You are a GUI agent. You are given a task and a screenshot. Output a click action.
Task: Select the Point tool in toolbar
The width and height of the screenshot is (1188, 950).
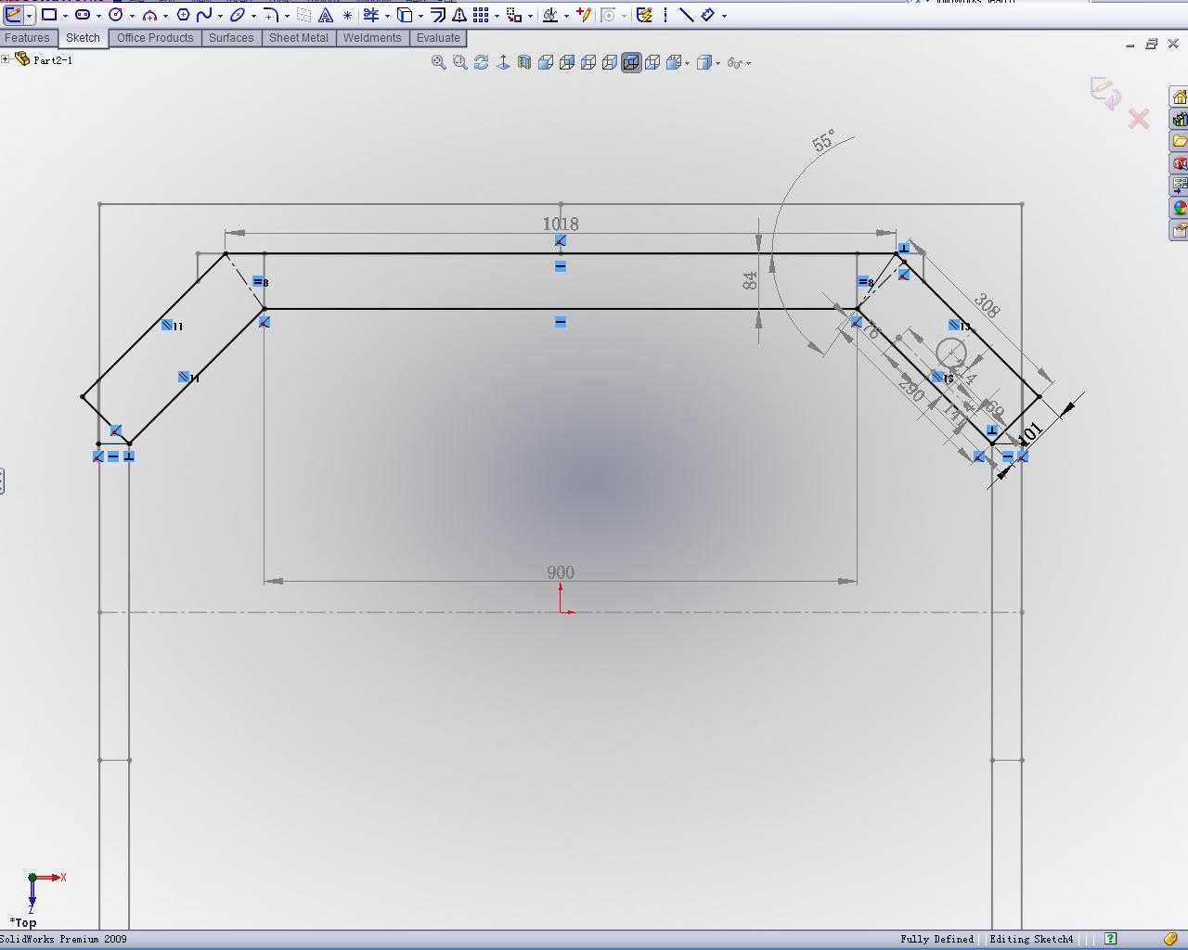(x=347, y=15)
